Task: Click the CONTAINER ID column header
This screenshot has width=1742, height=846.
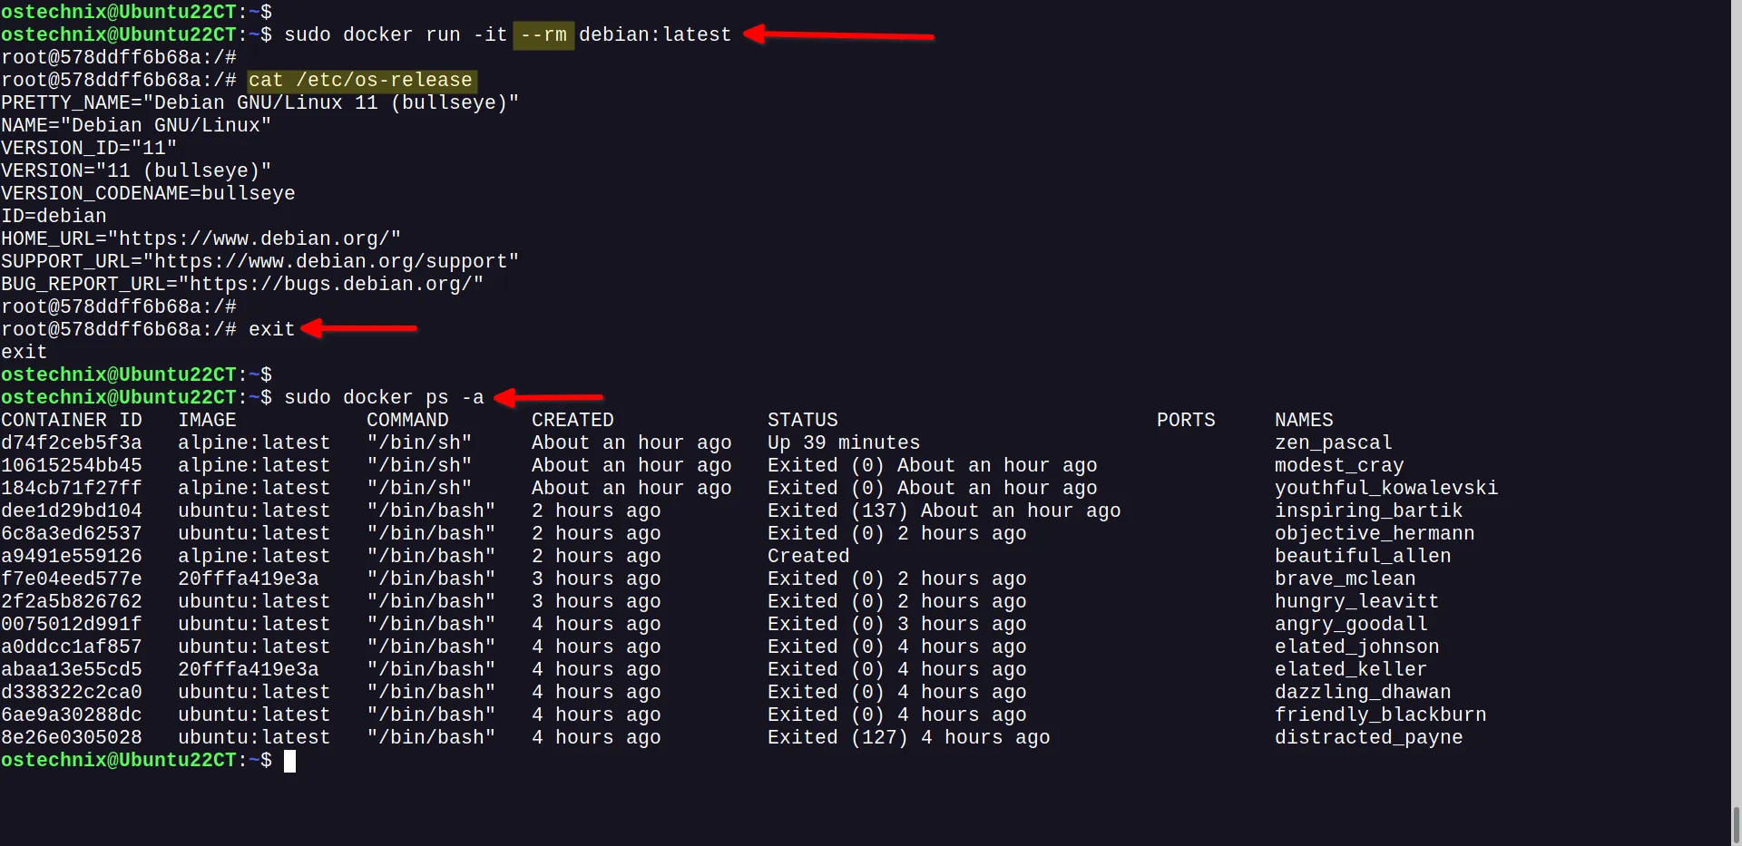Action: [71, 419]
